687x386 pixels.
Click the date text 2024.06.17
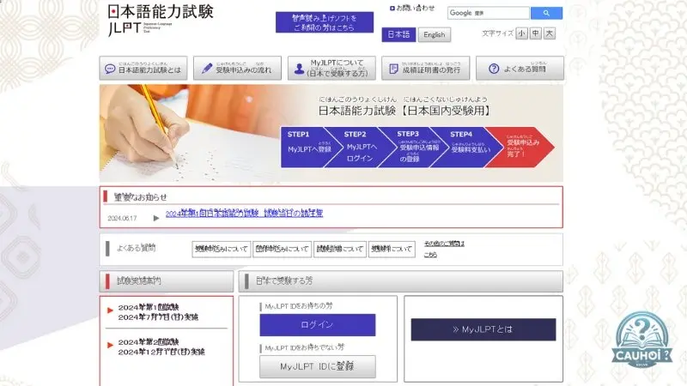[122, 218]
